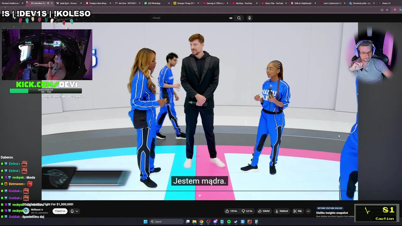Click the 459 mil. odberateľov subscriber count
The image size is (402, 226).
coord(40,213)
